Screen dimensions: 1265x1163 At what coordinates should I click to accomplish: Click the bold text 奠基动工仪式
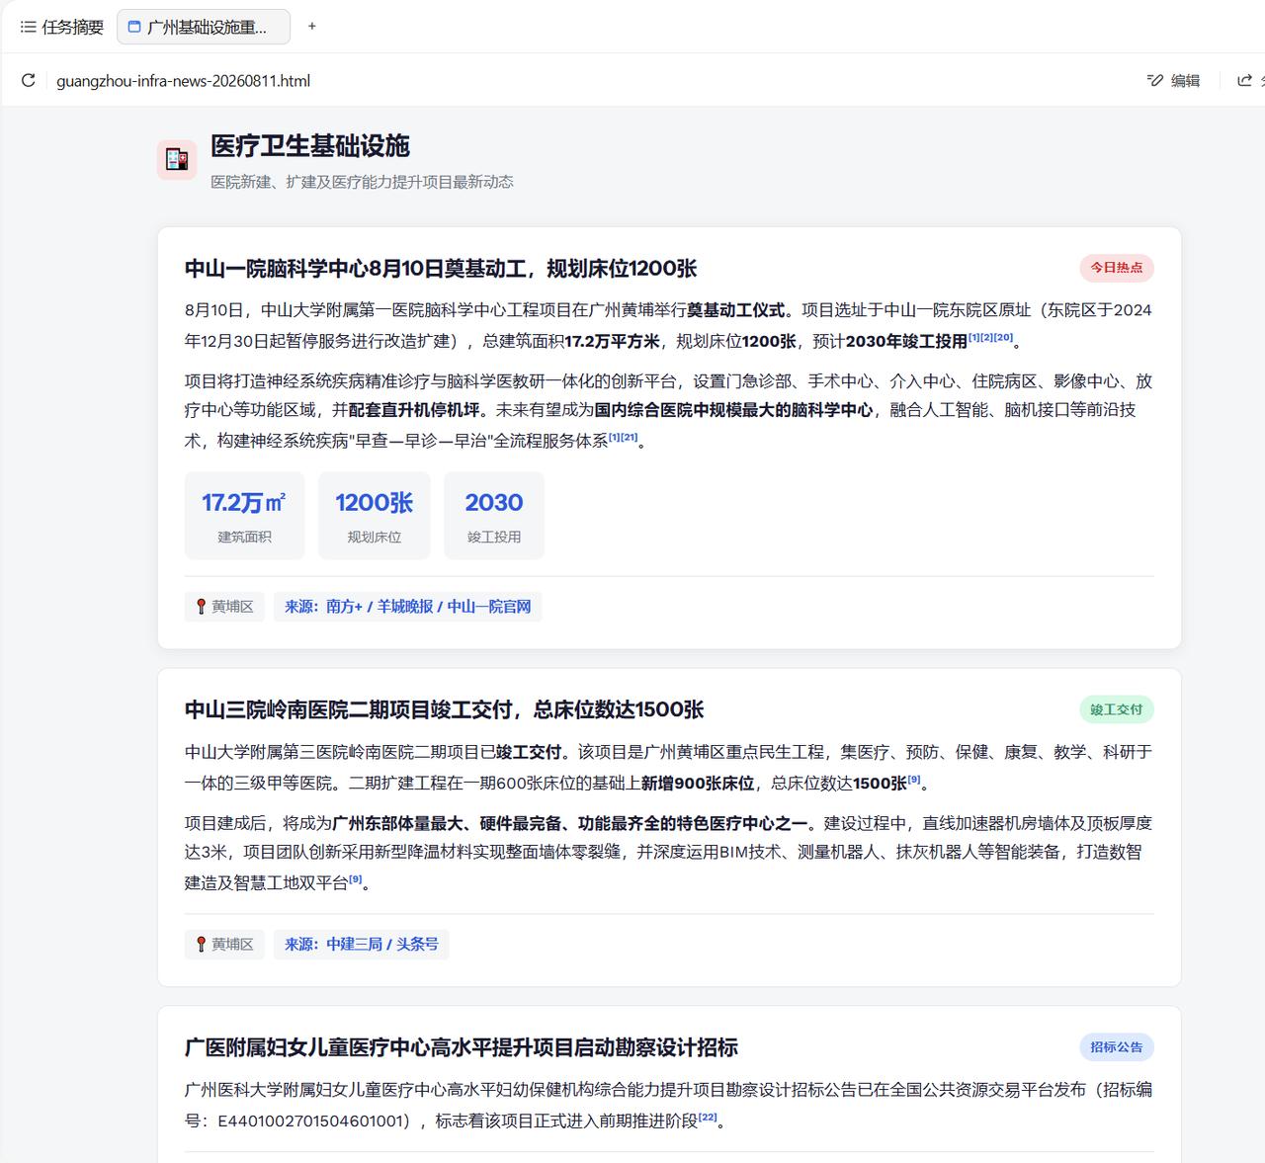[736, 310]
